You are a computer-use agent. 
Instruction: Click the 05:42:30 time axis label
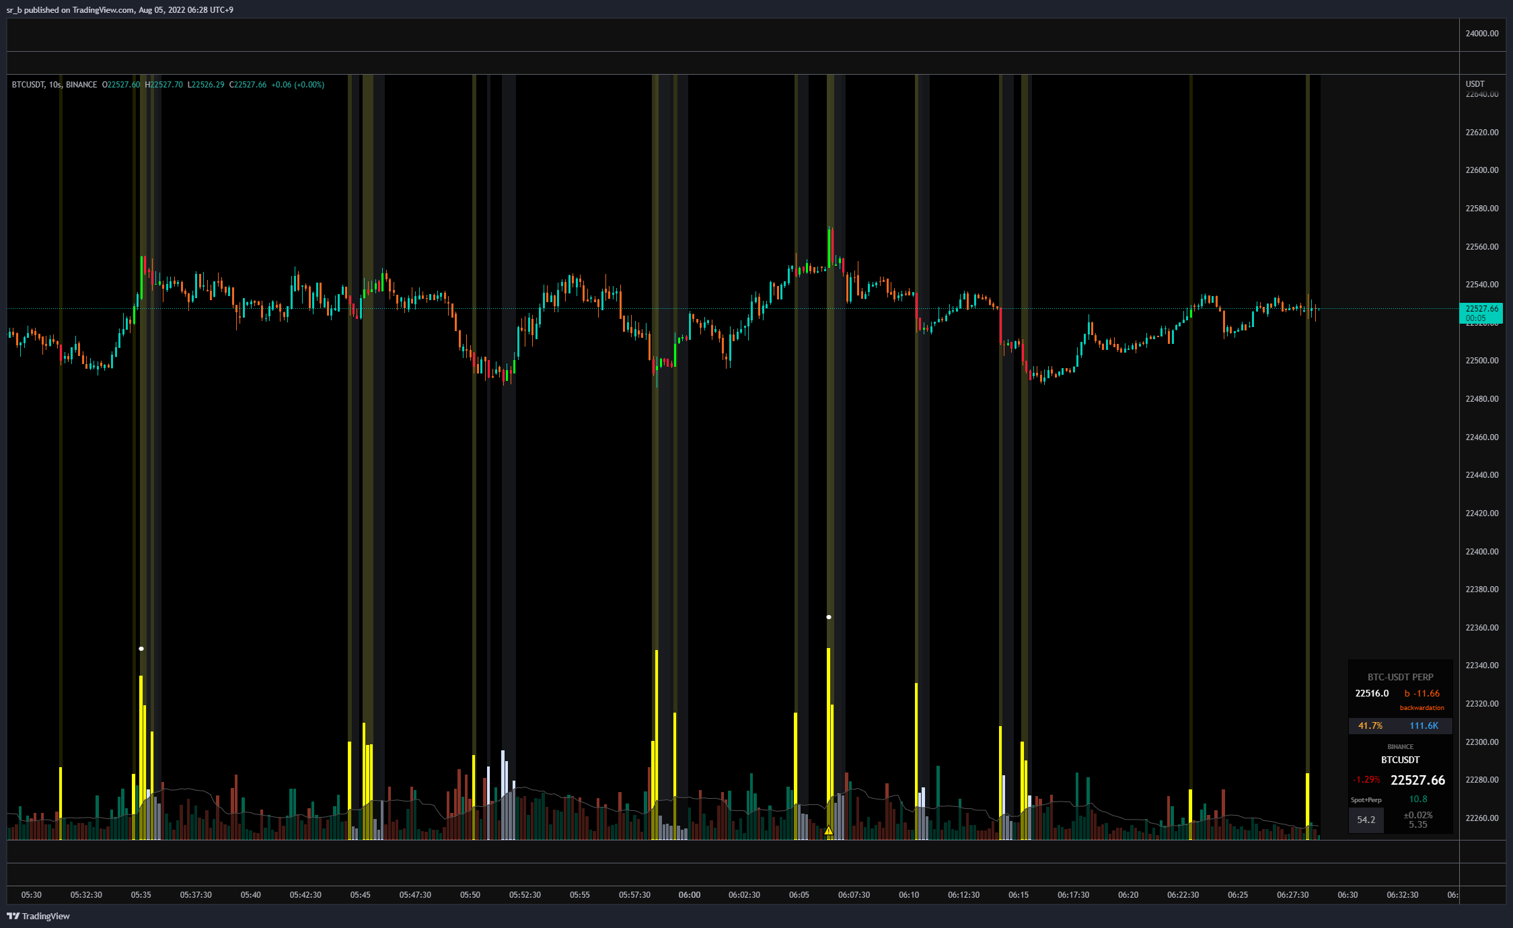[305, 895]
